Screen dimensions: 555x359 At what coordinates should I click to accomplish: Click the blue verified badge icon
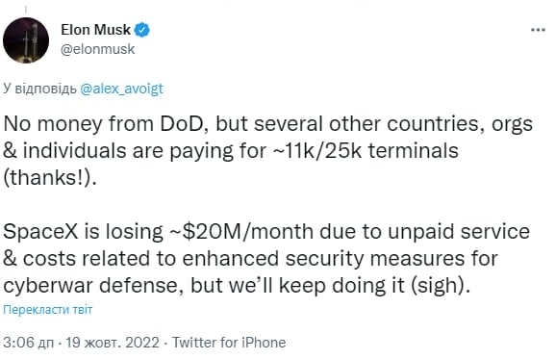(x=142, y=30)
